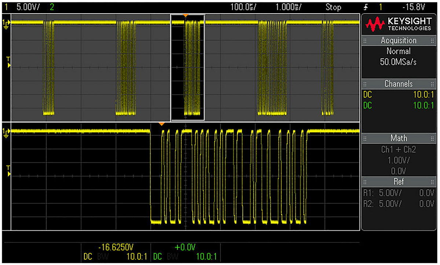
Task: Select the trigger level T marker in upper window
Action: click(x=8, y=62)
